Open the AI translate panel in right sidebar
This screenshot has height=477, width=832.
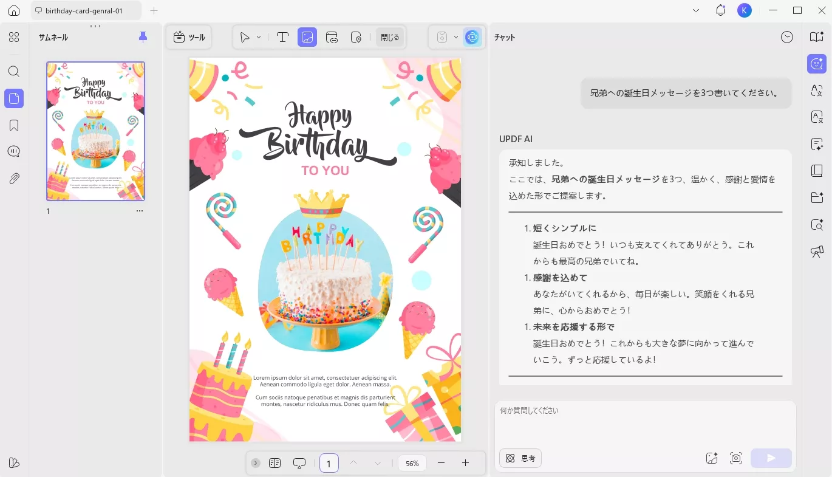click(x=817, y=91)
